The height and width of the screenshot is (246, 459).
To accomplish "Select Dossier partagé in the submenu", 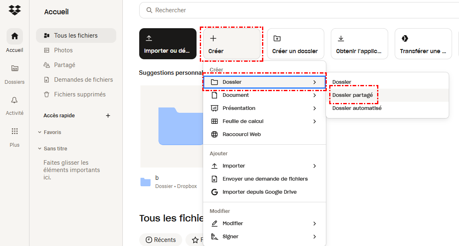I will pos(387,95).
